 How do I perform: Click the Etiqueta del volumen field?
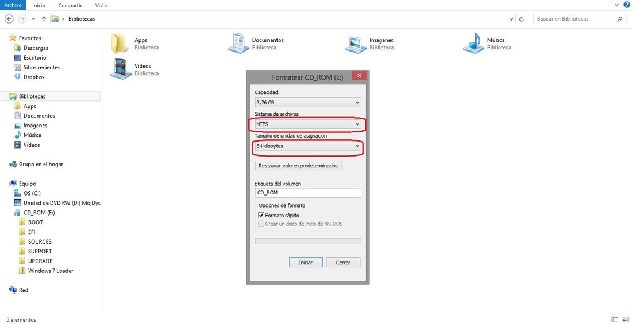pos(308,193)
